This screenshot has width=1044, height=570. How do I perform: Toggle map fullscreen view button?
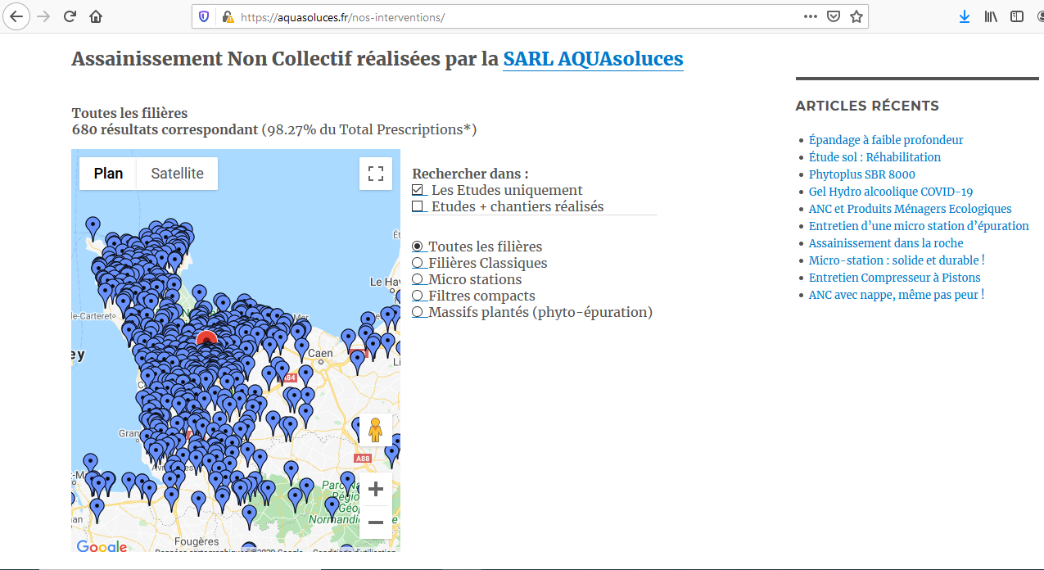click(x=376, y=174)
